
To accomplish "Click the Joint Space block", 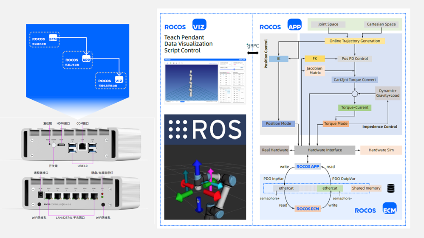I will pyautogui.click(x=328, y=24).
